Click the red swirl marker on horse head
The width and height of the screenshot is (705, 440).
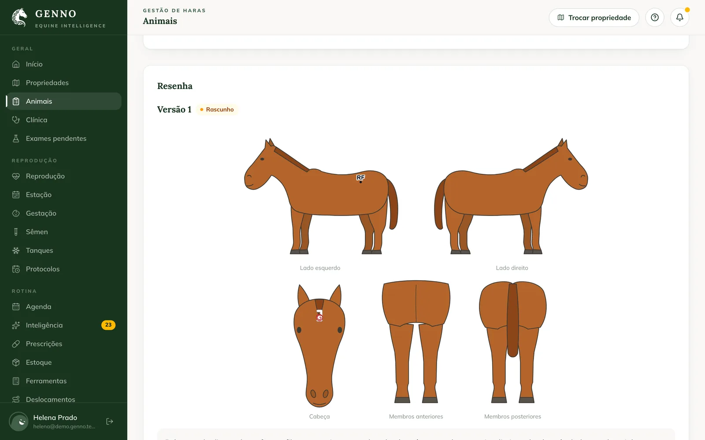pos(319,317)
